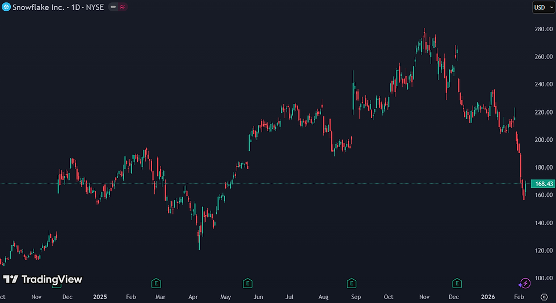Click the 280.00 price axis label
The height and width of the screenshot is (303, 556).
pos(544,29)
